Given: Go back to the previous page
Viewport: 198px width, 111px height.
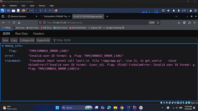Looking at the screenshot, I should tap(3, 23).
